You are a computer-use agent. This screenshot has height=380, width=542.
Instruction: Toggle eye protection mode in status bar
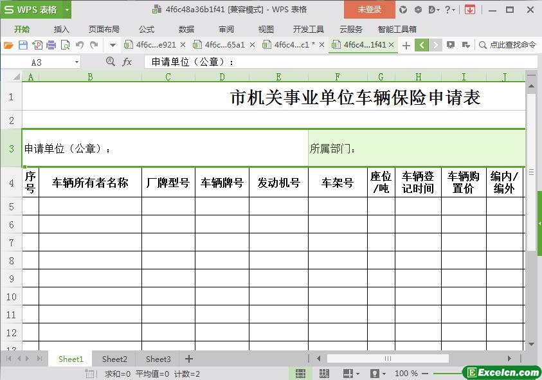(x=375, y=374)
